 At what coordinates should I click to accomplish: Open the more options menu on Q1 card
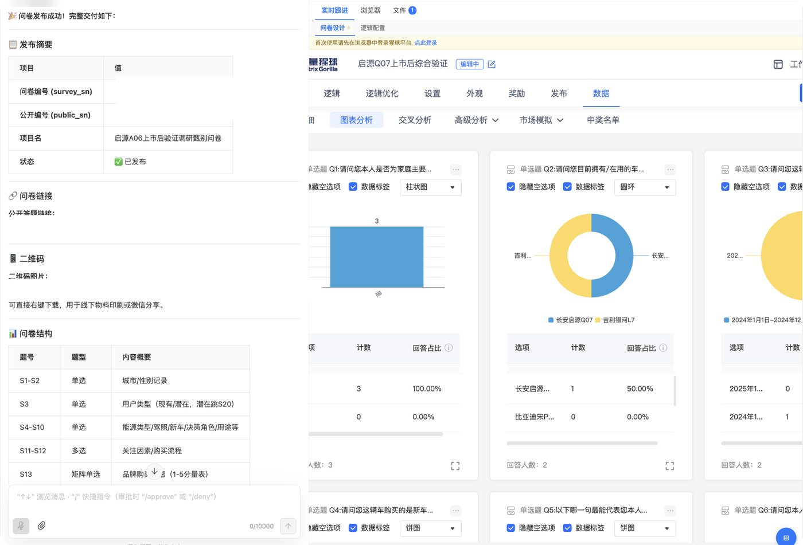click(x=455, y=170)
